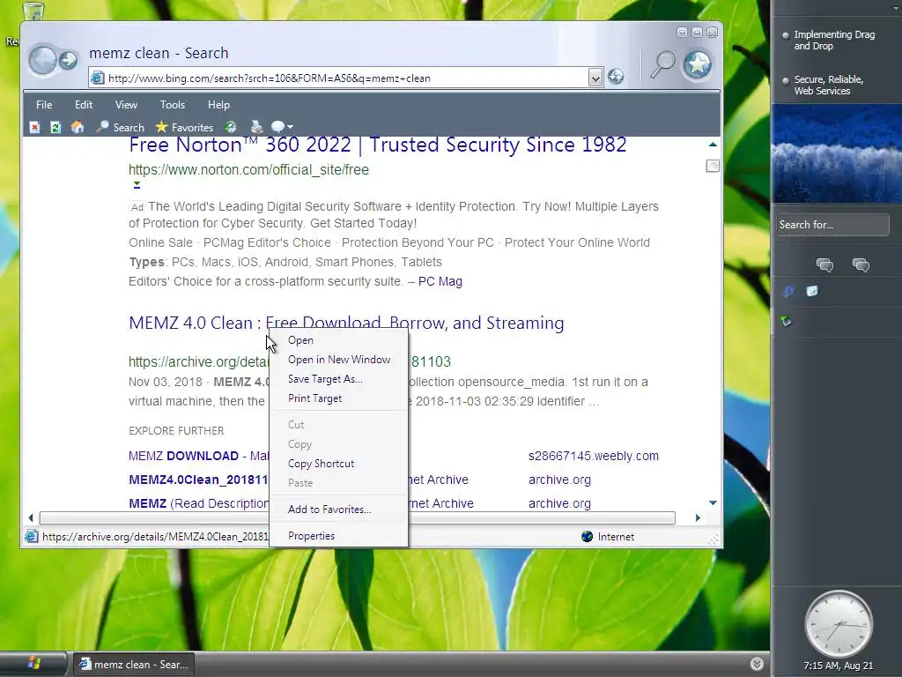Click the vertical scrollbar thumb
The image size is (902, 677).
tap(713, 167)
